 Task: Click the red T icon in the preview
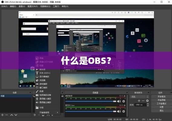(139, 41)
